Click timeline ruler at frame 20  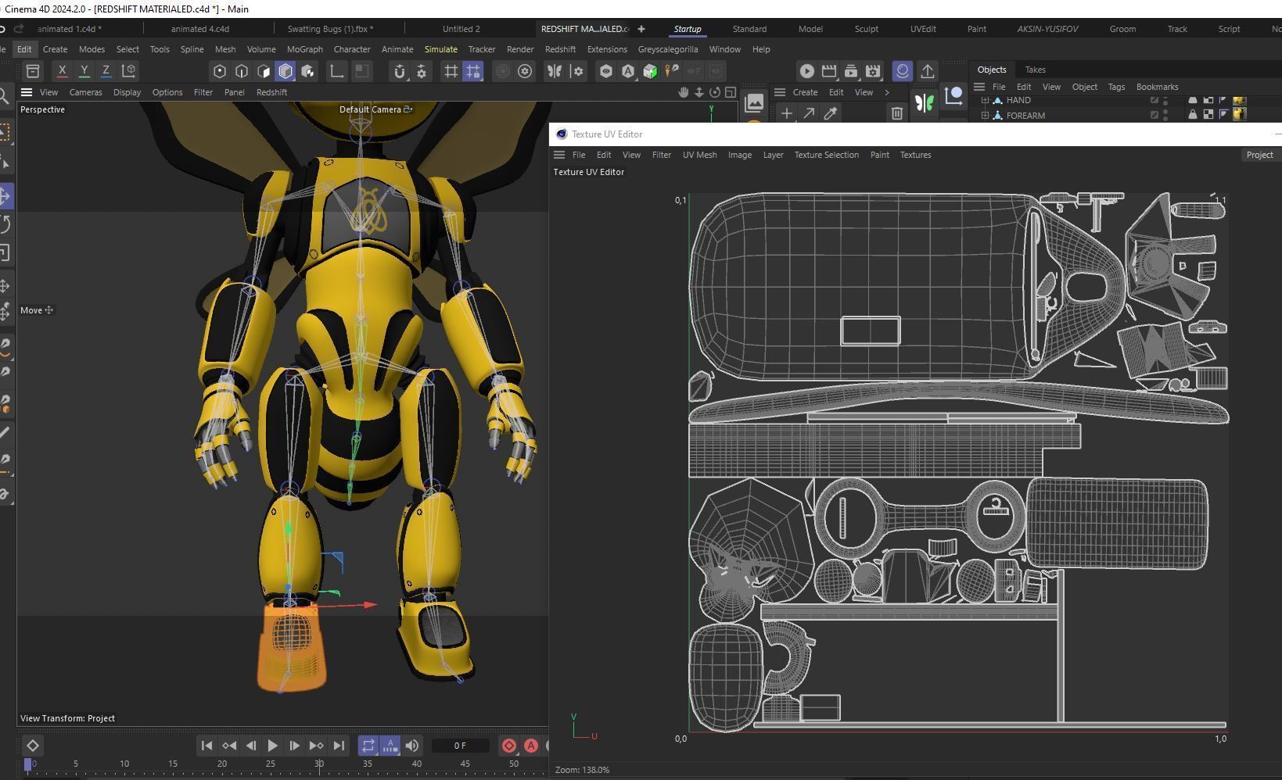[222, 764]
